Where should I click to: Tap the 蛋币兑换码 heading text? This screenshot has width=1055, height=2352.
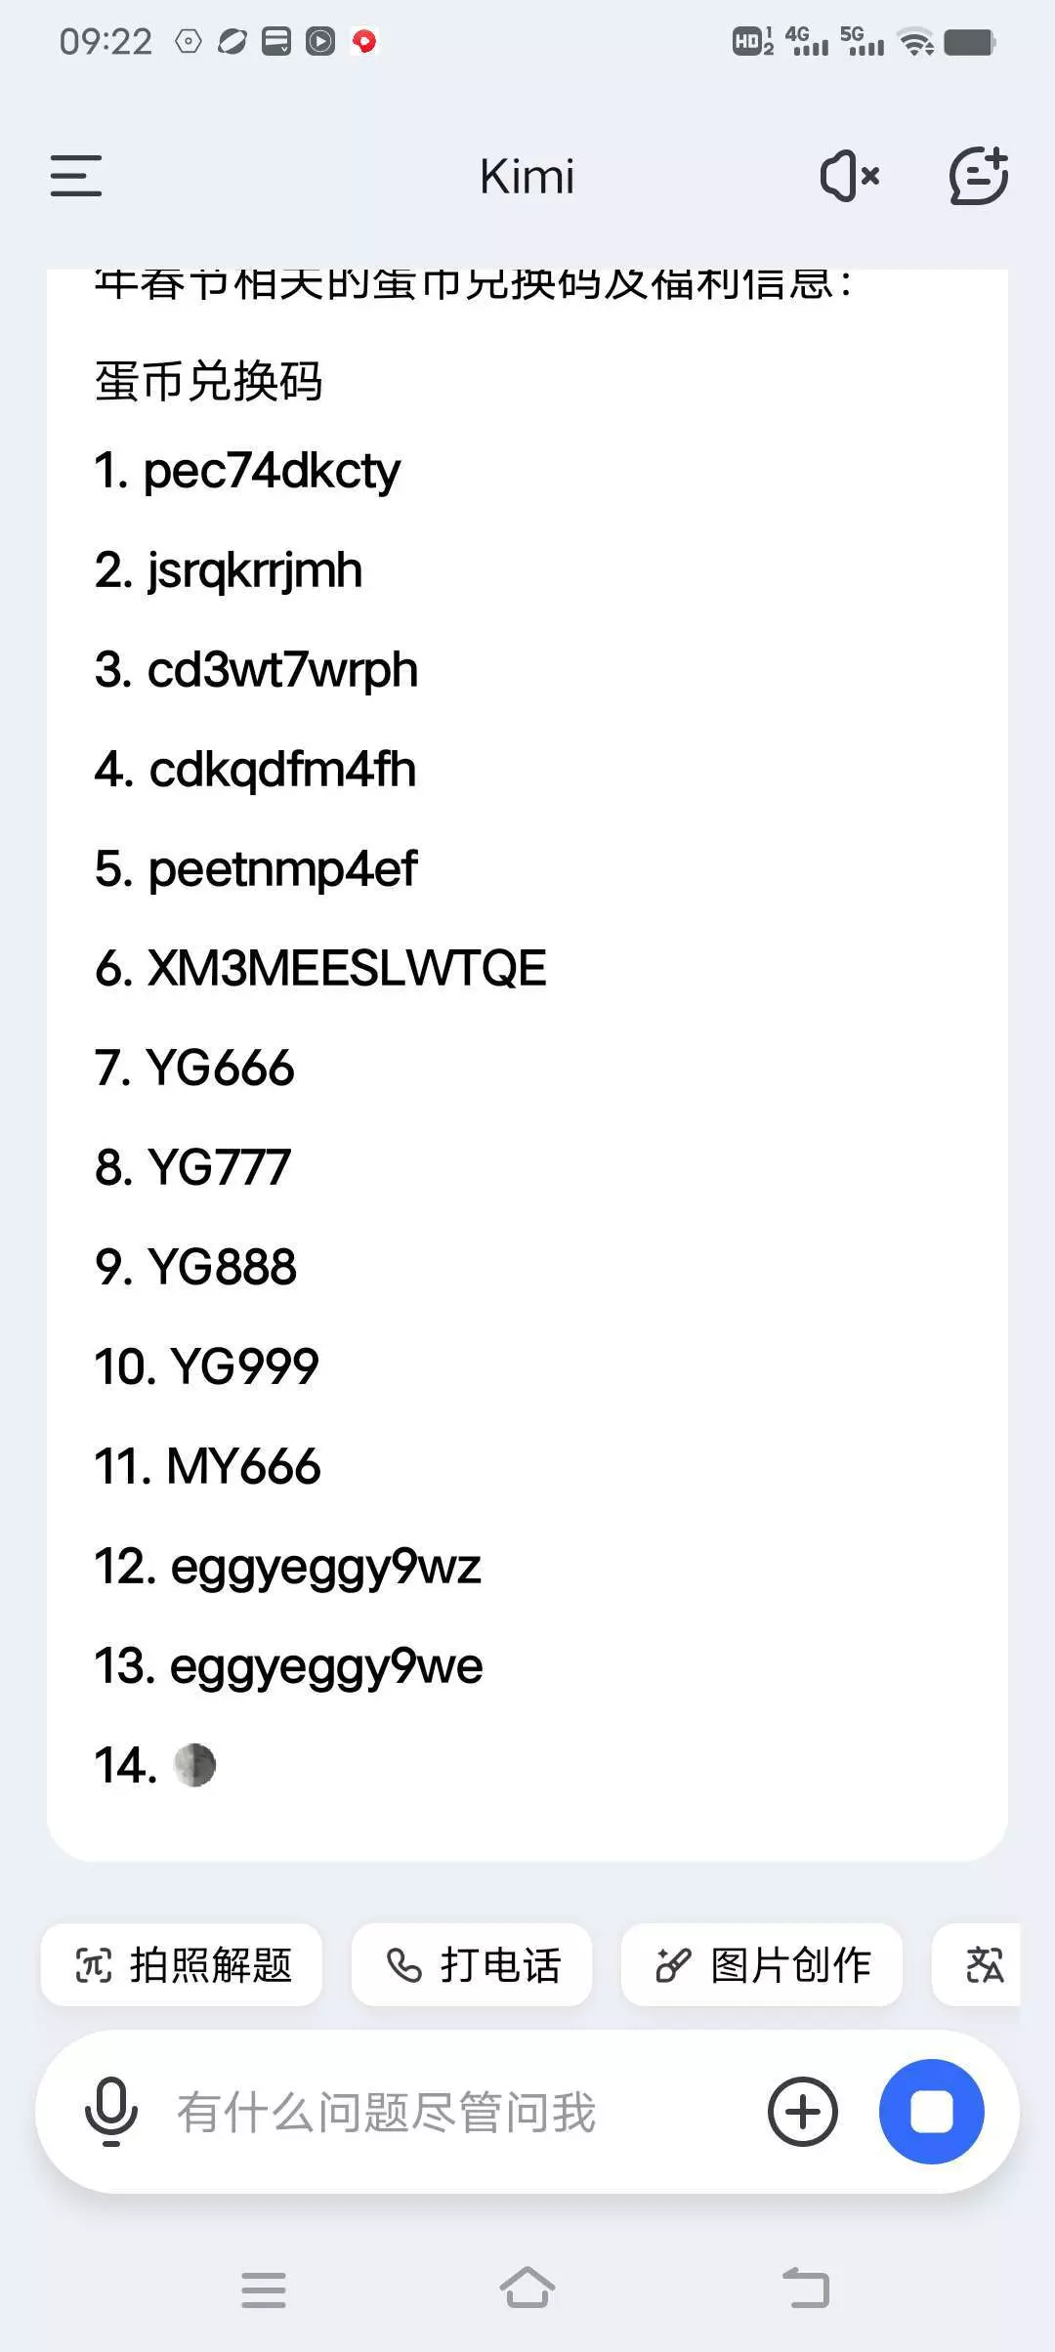pos(208,381)
